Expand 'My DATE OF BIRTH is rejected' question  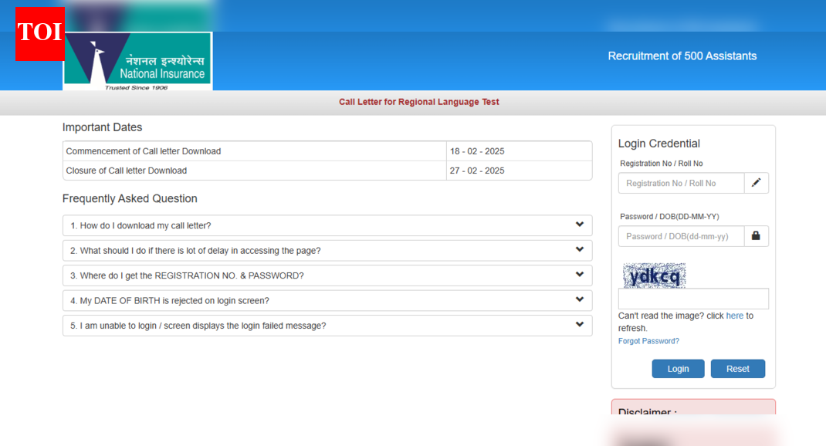tap(327, 301)
